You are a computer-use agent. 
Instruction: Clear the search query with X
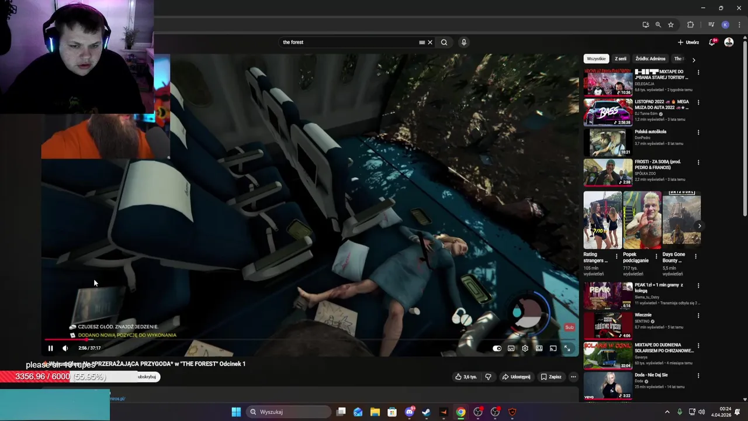coord(430,42)
